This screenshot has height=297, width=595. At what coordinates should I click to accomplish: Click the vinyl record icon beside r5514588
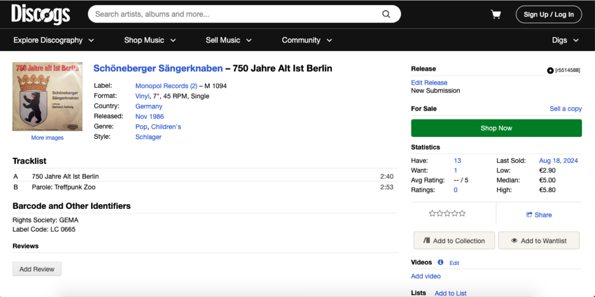[550, 70]
